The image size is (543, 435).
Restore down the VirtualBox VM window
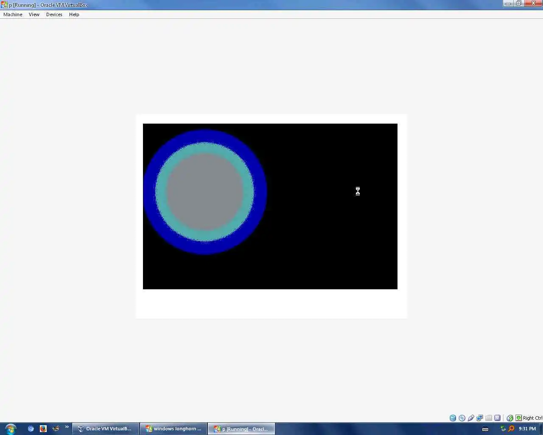pos(518,3)
